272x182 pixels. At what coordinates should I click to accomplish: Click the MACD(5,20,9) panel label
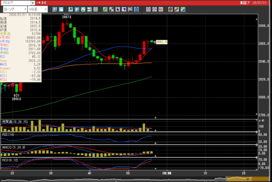click(x=14, y=147)
